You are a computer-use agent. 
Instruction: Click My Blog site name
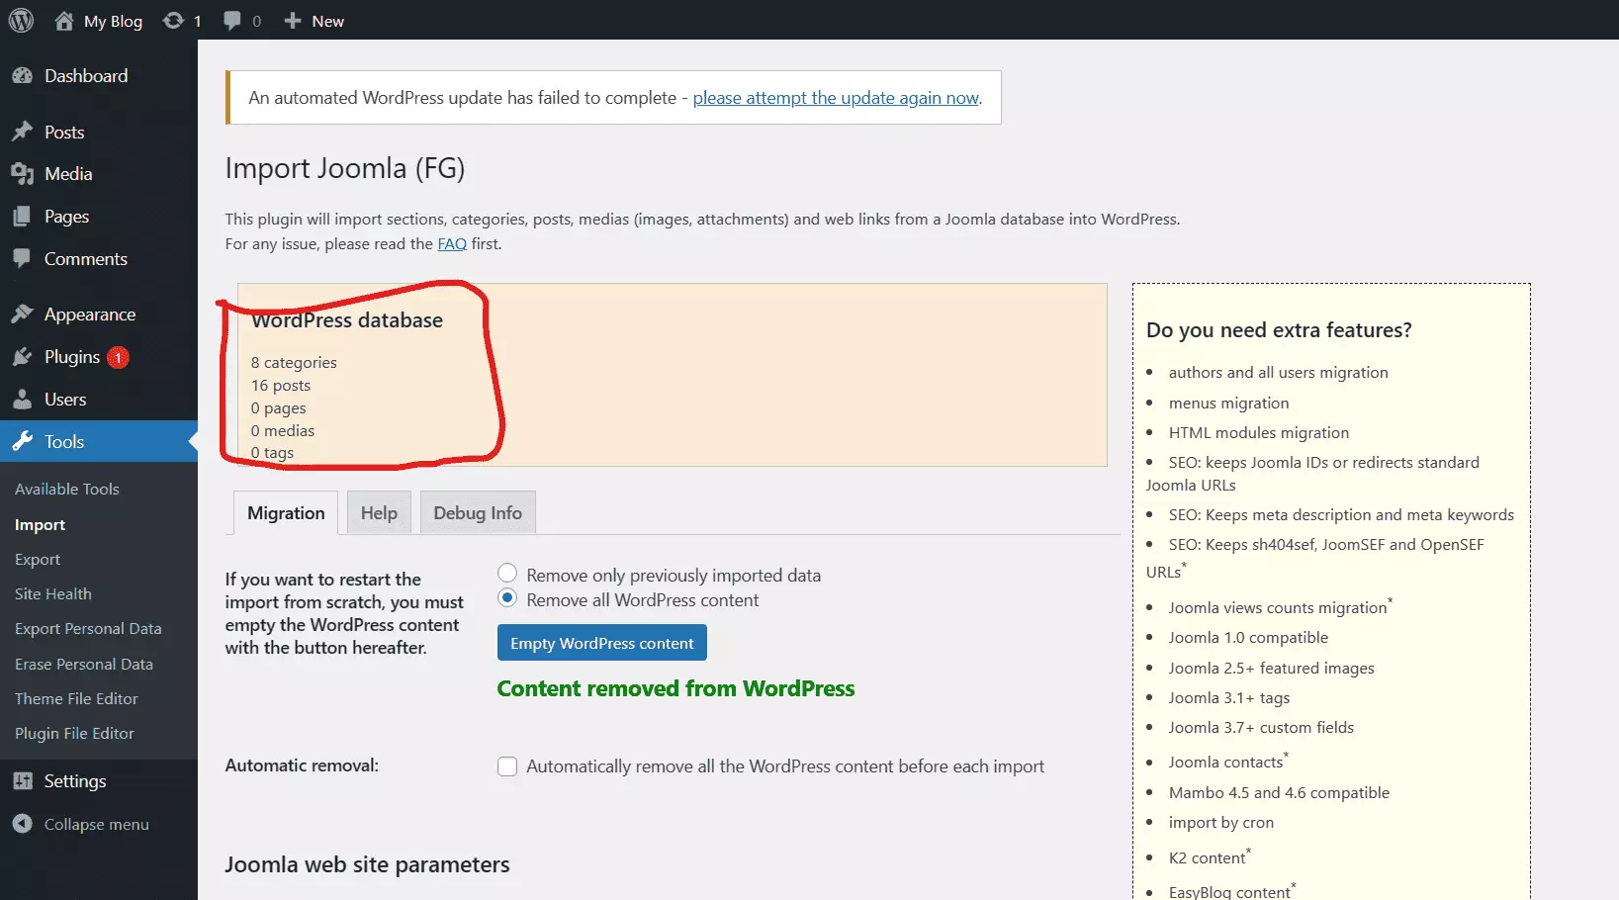pyautogui.click(x=113, y=22)
